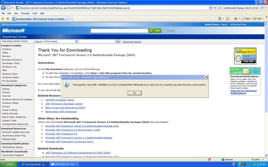Open the Advanced Search link
The image size is (268, 167).
coord(132,42)
